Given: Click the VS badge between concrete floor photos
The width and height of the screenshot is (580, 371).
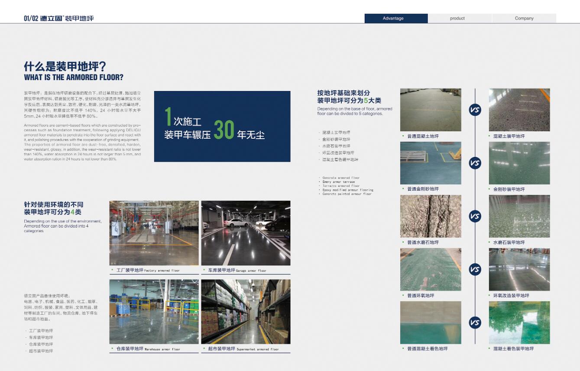Looking at the screenshot, I should [475, 110].
